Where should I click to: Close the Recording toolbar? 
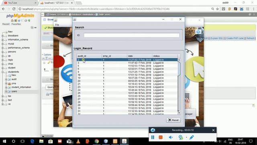point(213,130)
